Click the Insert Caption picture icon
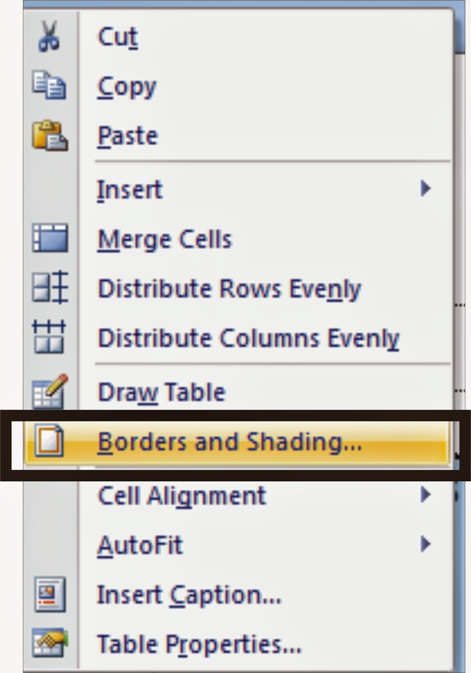The image size is (471, 673). tap(50, 594)
